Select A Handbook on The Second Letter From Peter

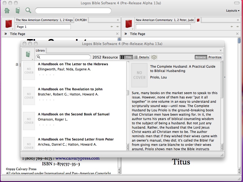click(76, 139)
